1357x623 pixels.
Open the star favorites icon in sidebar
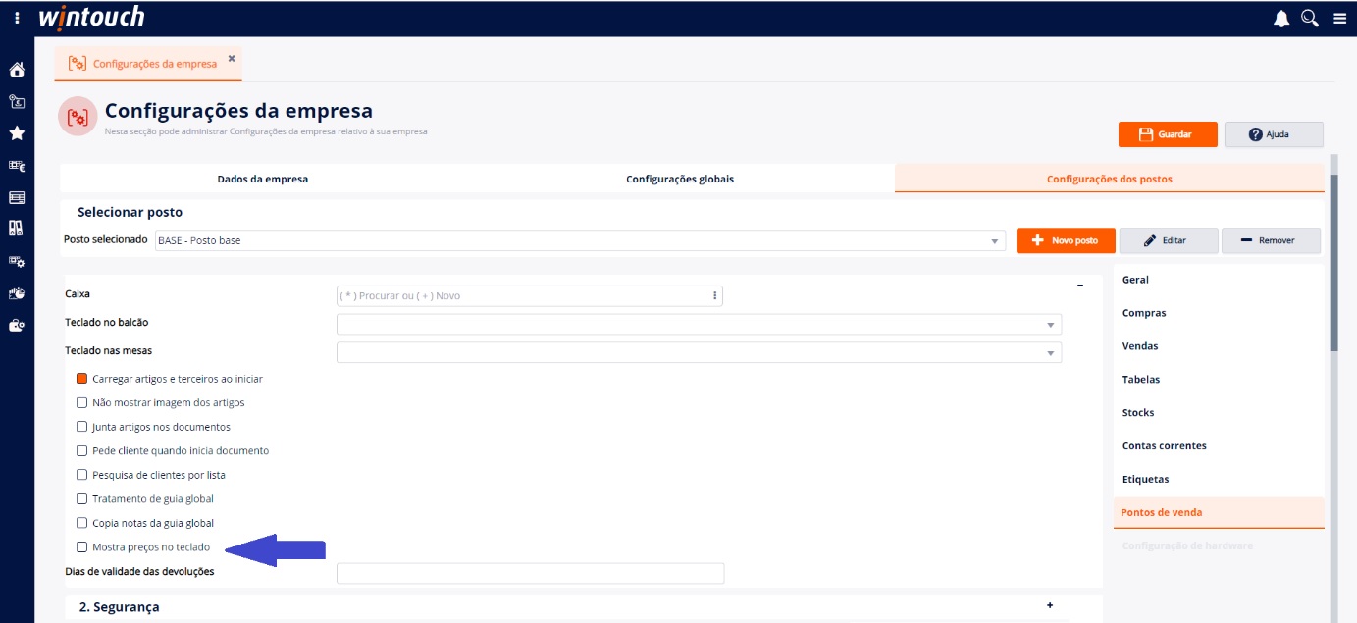17,133
